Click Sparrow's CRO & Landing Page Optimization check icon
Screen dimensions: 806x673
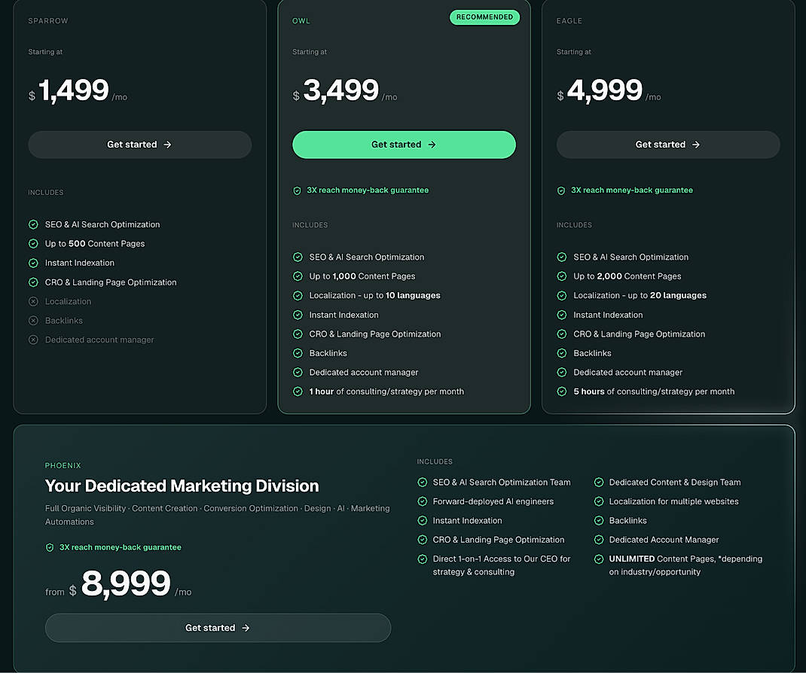click(x=33, y=282)
